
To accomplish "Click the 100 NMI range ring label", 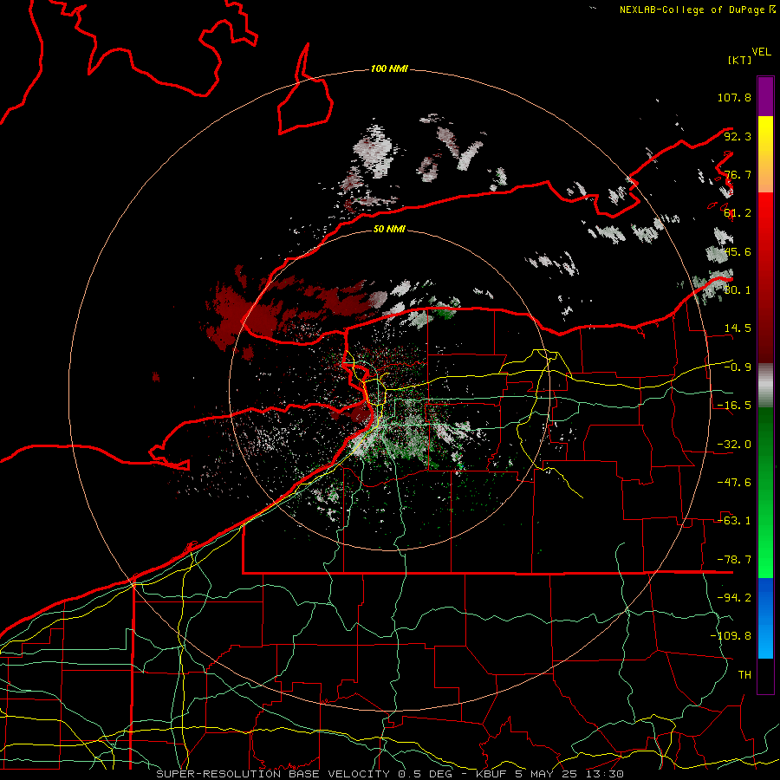I will [389, 68].
